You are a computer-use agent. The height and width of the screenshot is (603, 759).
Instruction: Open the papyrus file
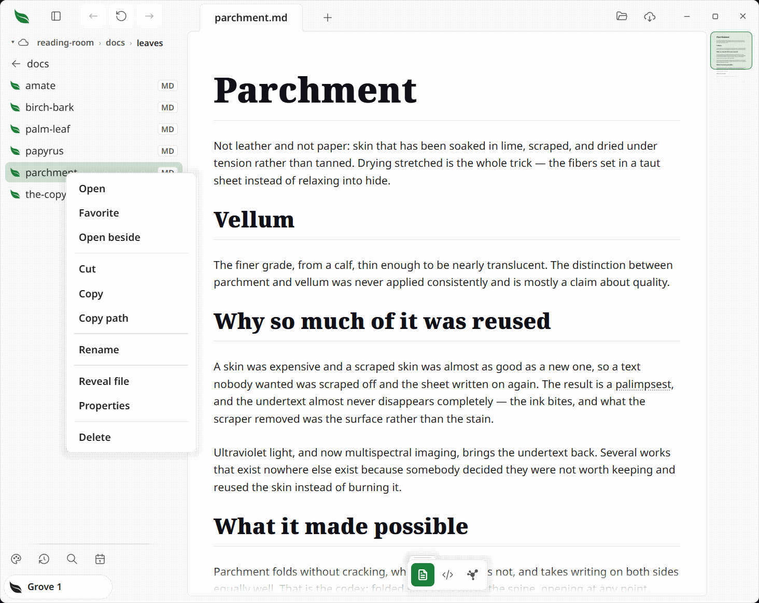pos(94,151)
